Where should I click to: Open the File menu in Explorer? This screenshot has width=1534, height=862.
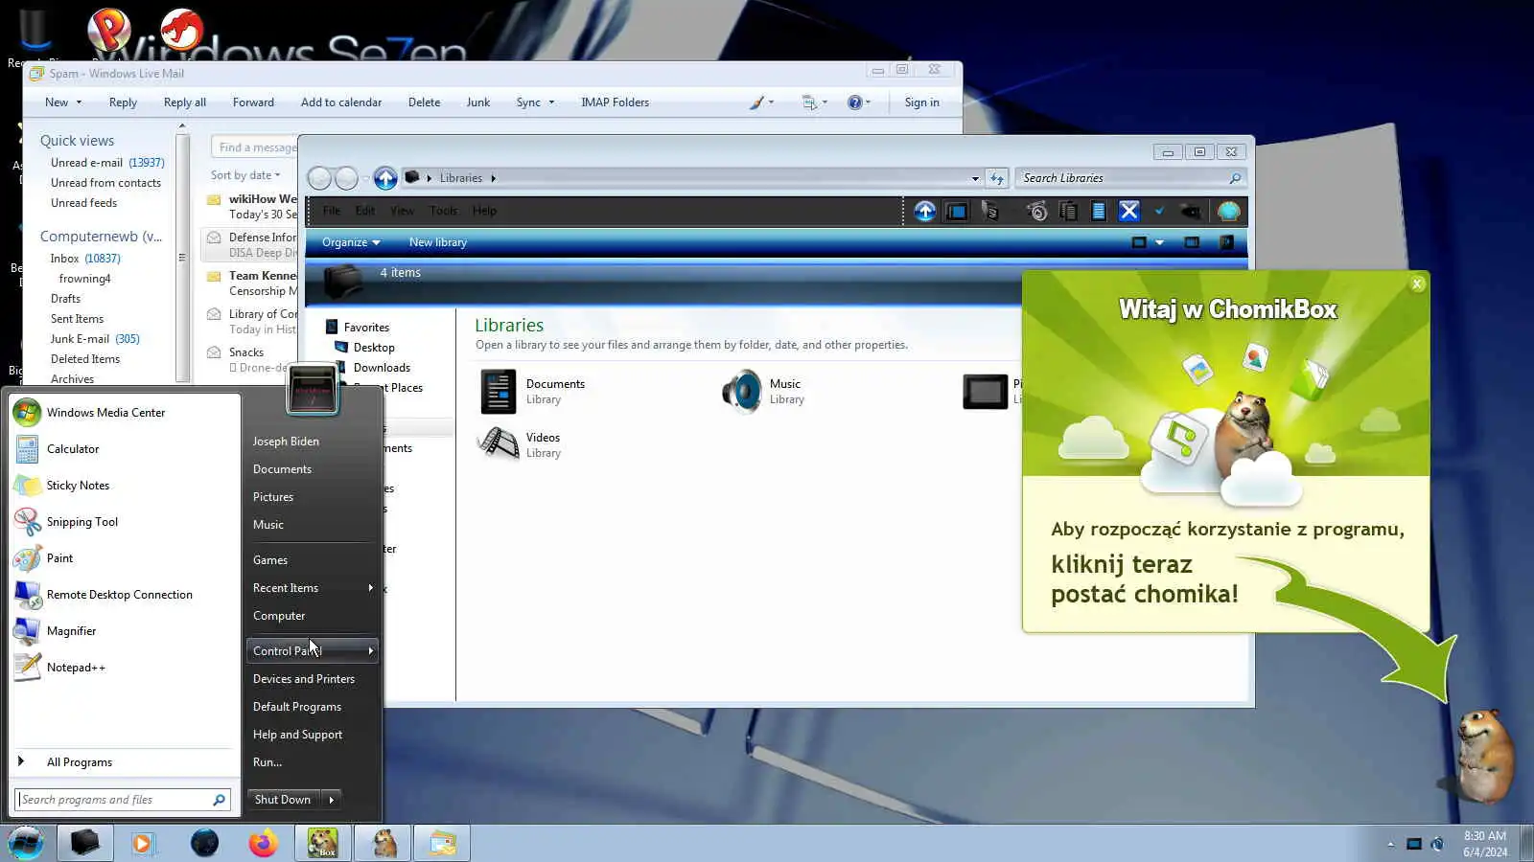coord(332,211)
